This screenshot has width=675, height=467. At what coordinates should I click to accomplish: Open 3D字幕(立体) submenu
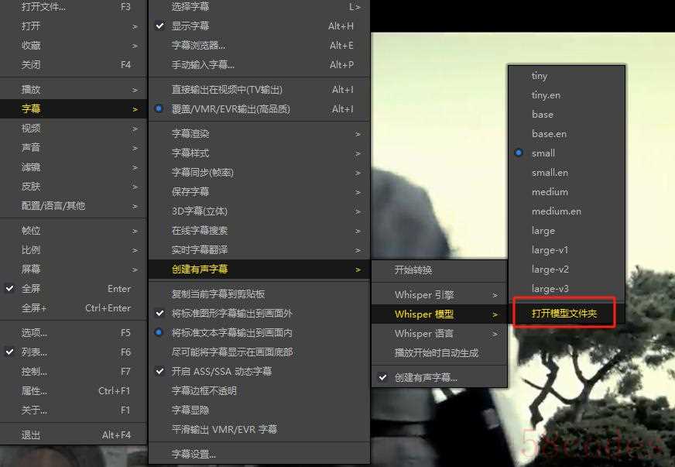pyautogui.click(x=259, y=211)
